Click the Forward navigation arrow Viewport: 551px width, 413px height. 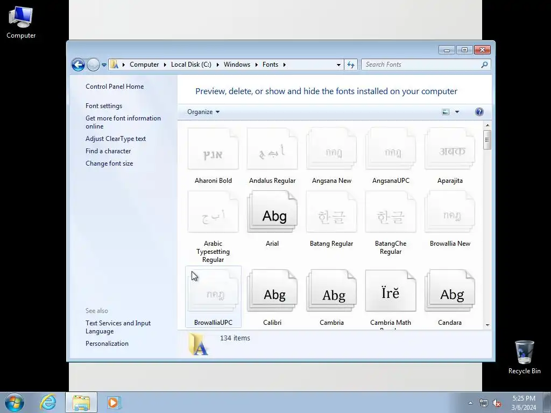click(x=93, y=65)
